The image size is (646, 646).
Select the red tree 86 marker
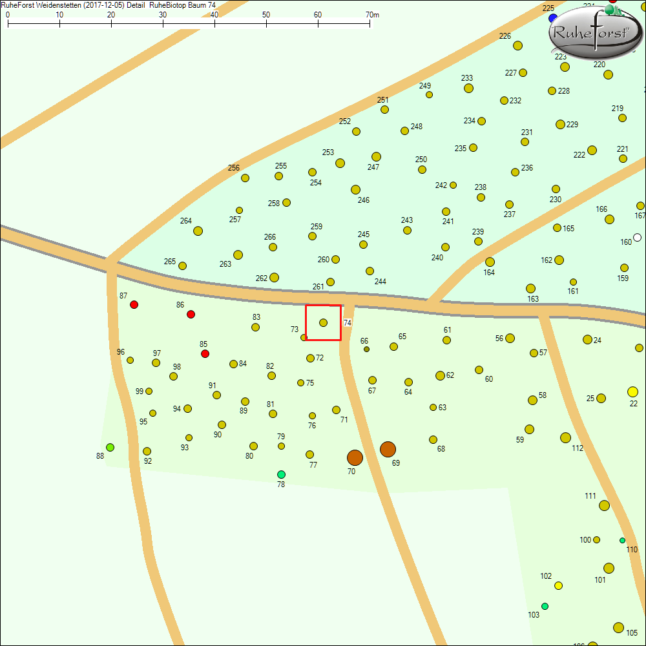[191, 314]
